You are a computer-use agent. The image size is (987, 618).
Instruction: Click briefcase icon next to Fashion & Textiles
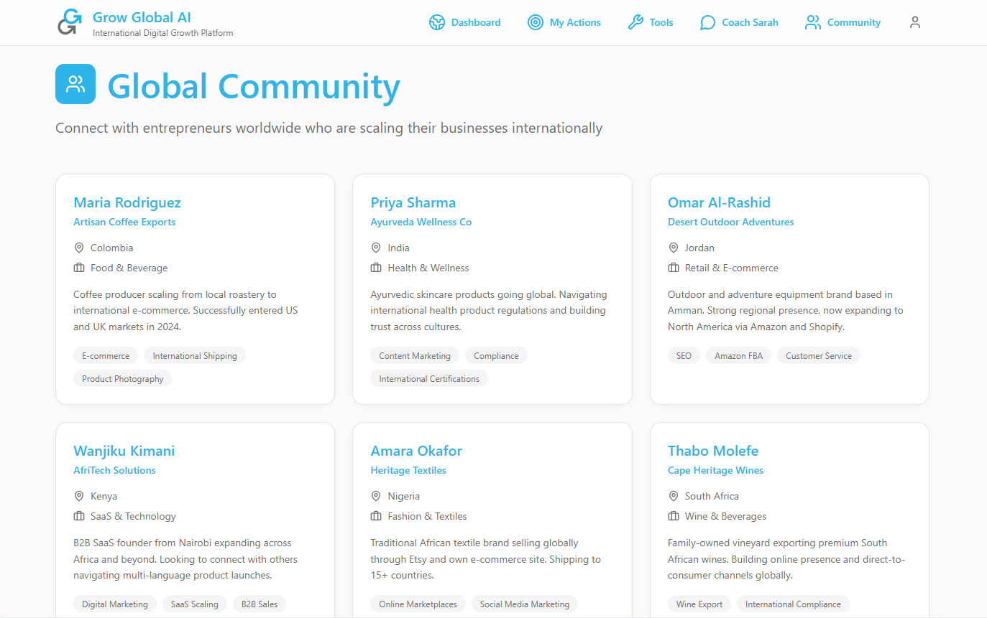pos(376,516)
